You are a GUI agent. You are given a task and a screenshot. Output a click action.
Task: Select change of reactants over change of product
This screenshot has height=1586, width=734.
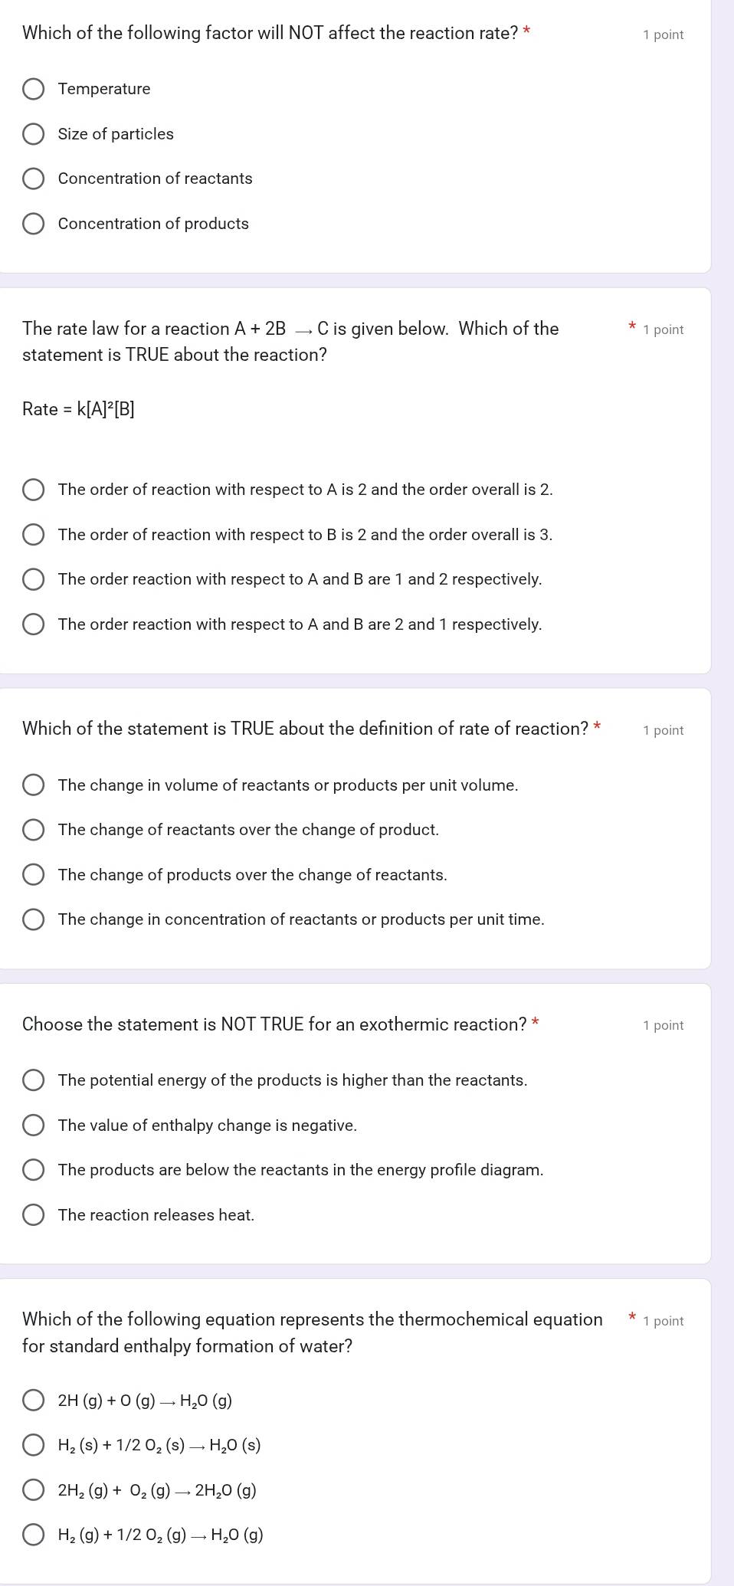pos(34,830)
